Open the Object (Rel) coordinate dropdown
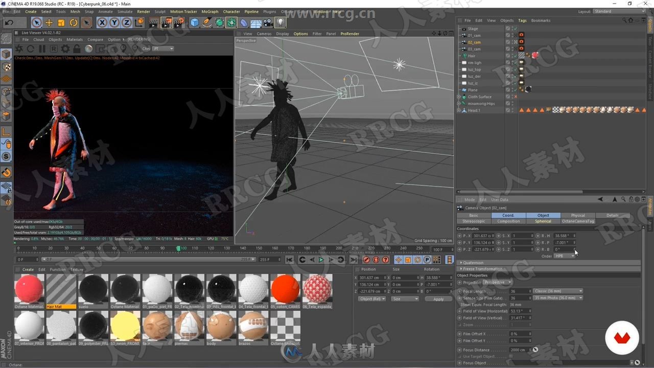 click(x=372, y=298)
